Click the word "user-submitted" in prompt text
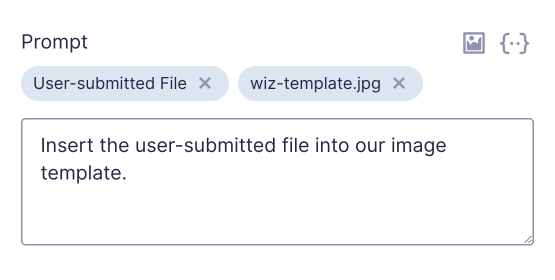This screenshot has height=280, width=555. coord(205,145)
